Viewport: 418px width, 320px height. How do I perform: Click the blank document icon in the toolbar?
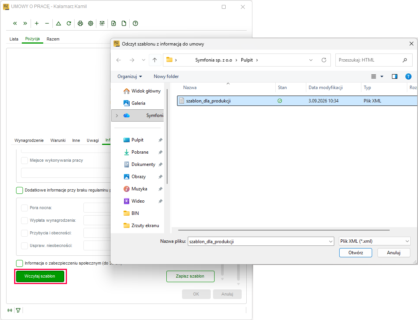click(124, 23)
